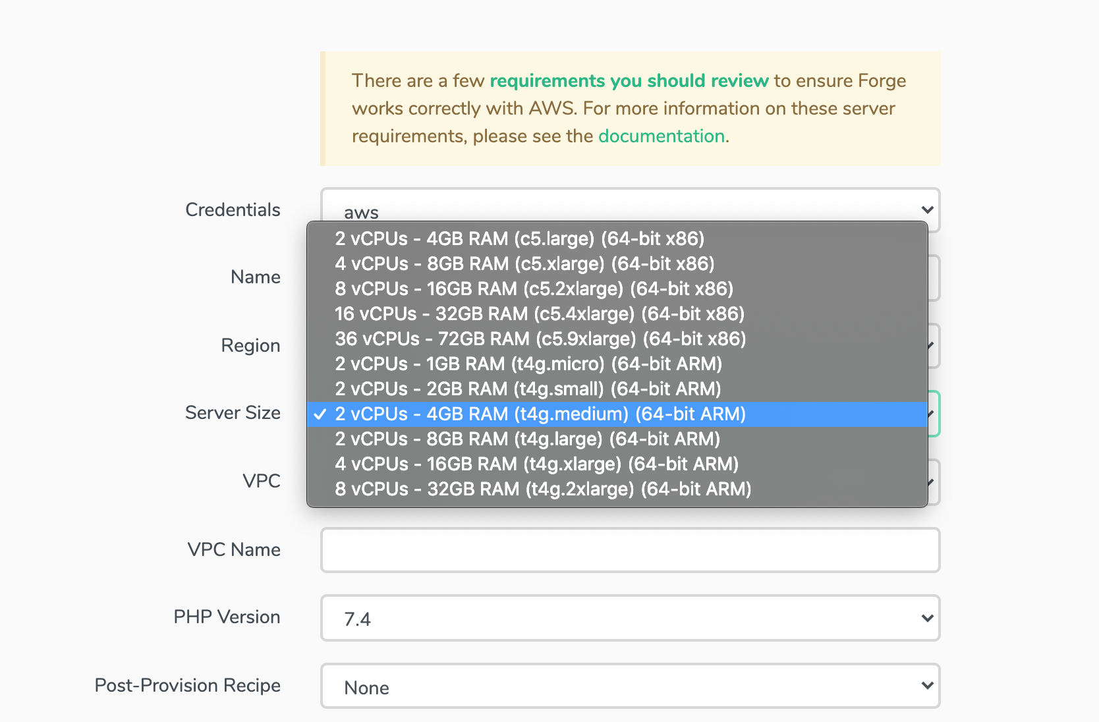Click the VPC Name label

point(234,549)
